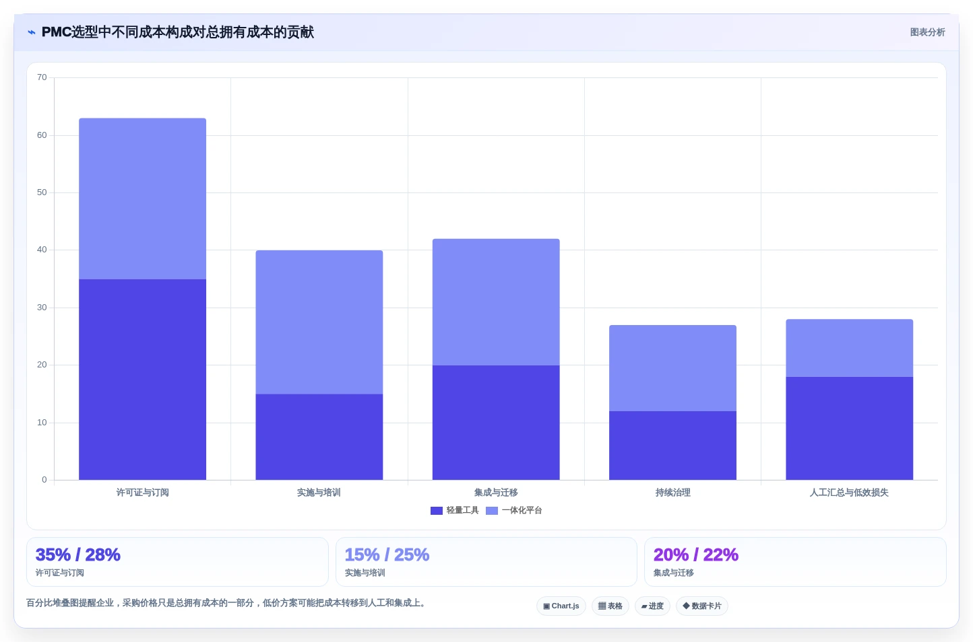Toggle the 一体化平台 legend color swatch
This screenshot has width=973, height=642.
coord(492,511)
